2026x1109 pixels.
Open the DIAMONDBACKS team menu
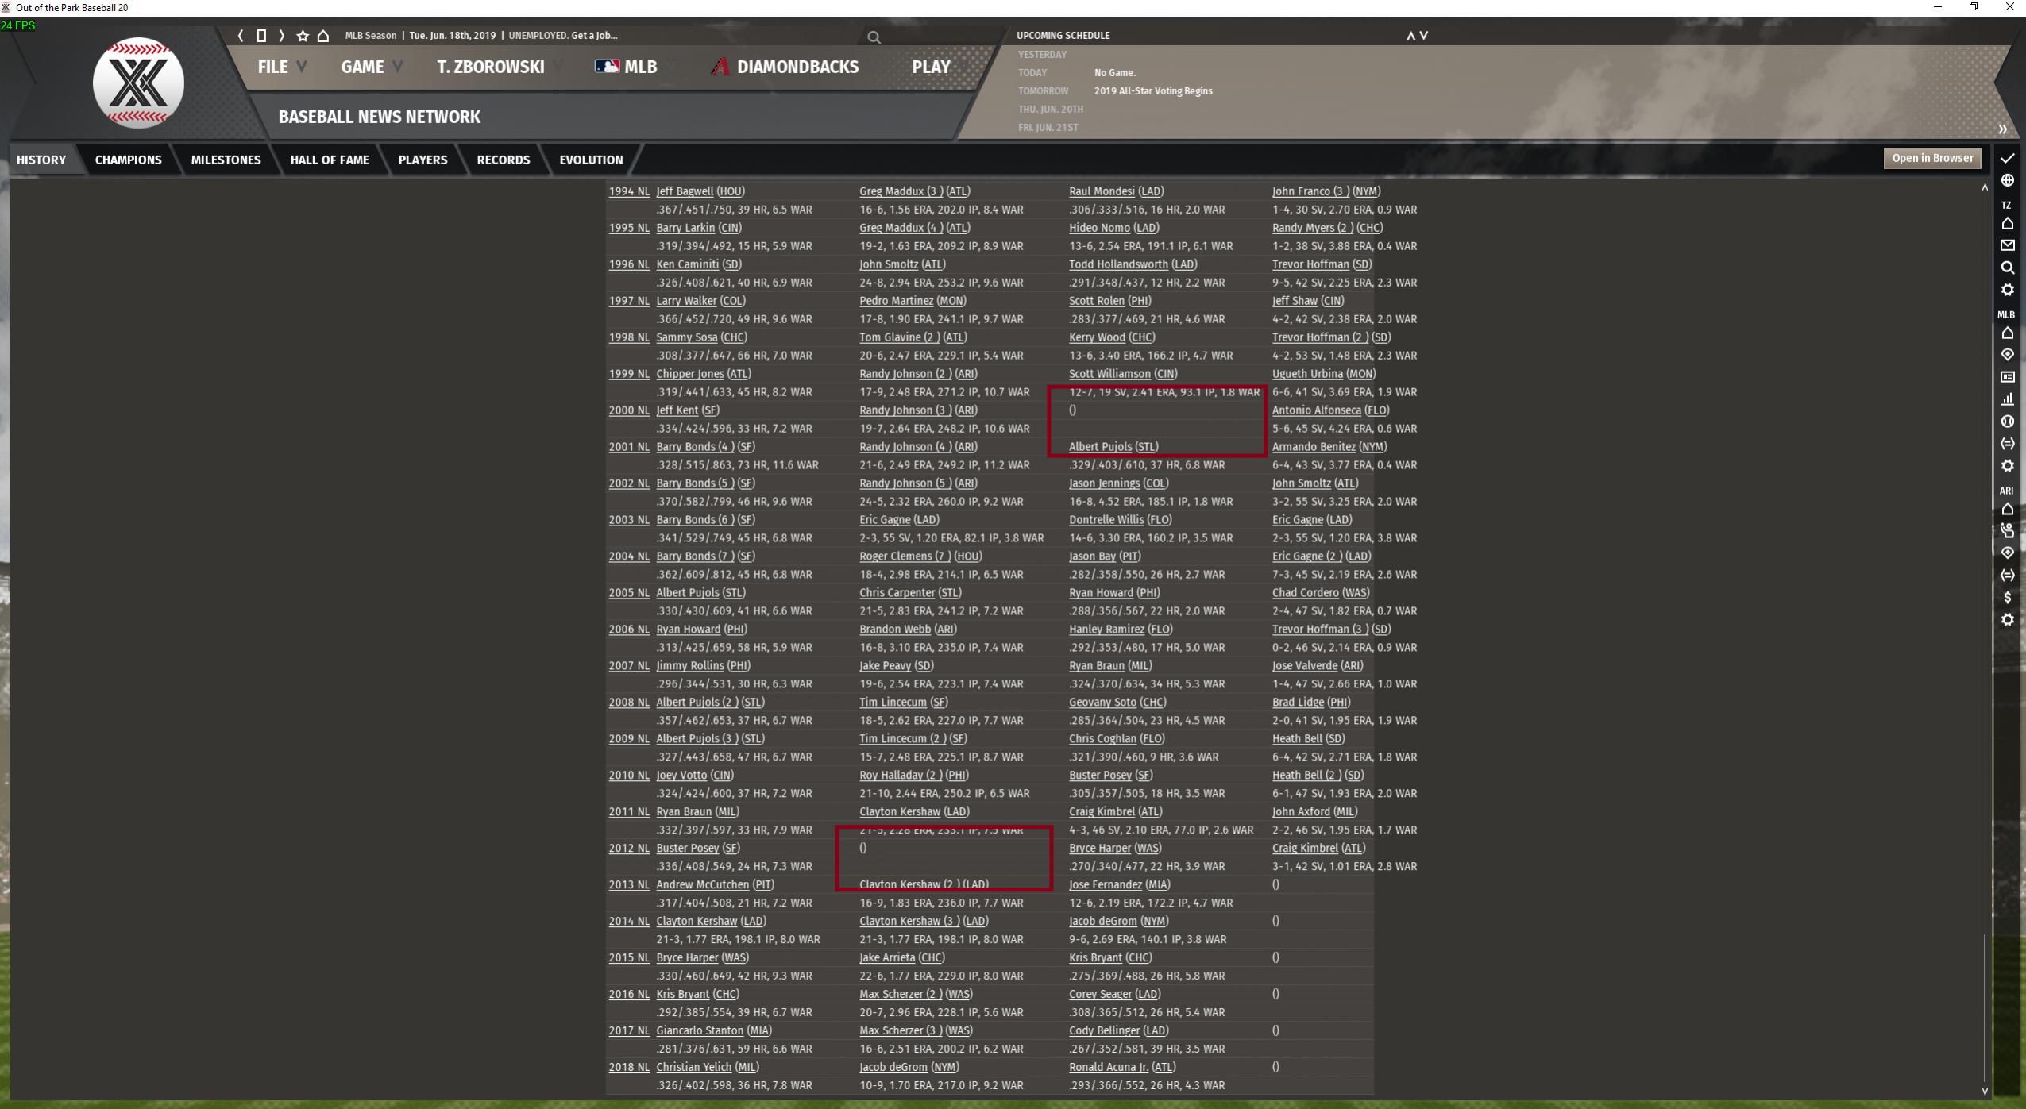coord(785,67)
